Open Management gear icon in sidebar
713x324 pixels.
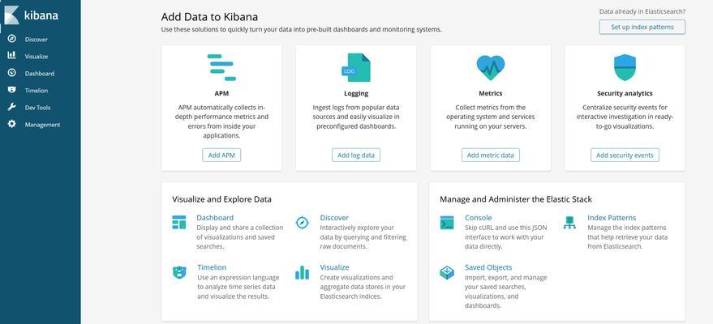(12, 124)
